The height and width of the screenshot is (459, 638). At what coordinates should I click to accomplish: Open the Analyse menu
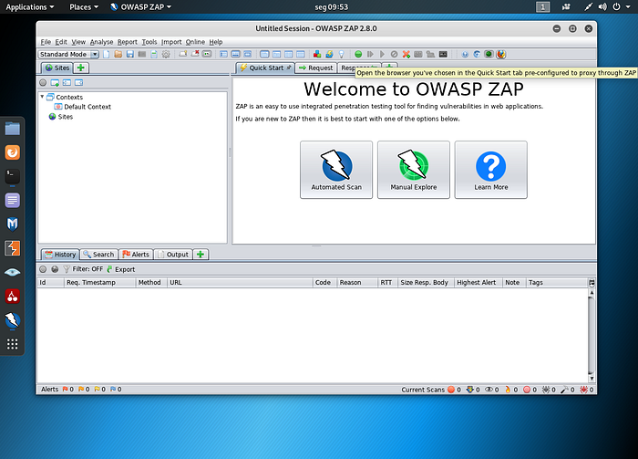click(101, 42)
